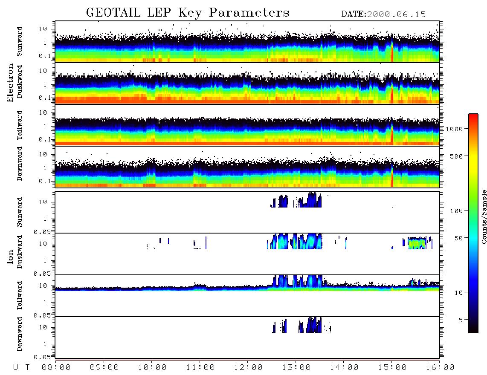This screenshot has height=375, width=487.
Task: Click the red 15:00 spike in Electron Dawnward panel
Action: pyautogui.click(x=392, y=176)
